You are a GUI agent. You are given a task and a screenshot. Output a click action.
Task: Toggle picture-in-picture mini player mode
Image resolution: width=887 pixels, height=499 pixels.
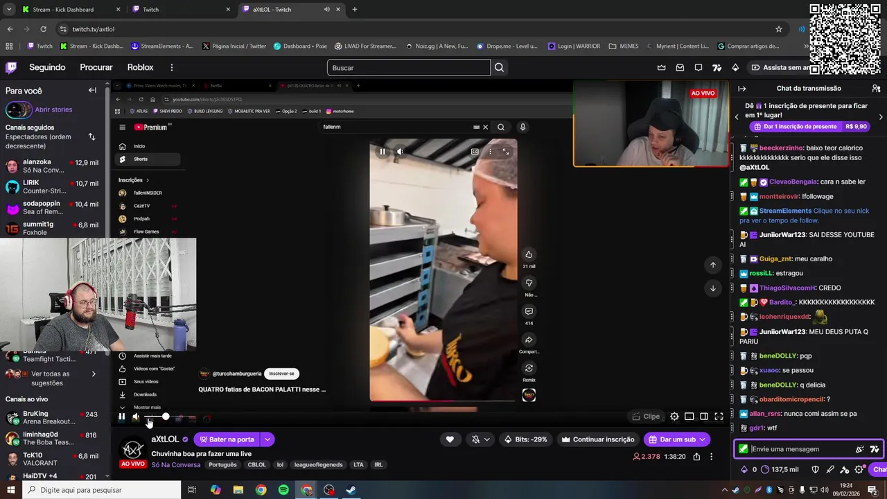pyautogui.click(x=689, y=417)
